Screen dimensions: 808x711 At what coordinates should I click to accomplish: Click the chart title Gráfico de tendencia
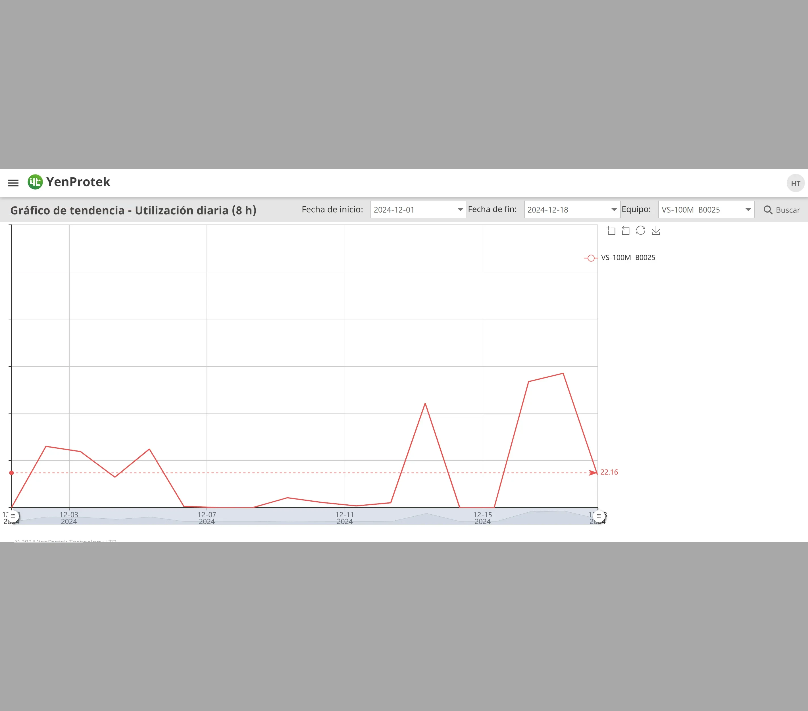point(133,210)
